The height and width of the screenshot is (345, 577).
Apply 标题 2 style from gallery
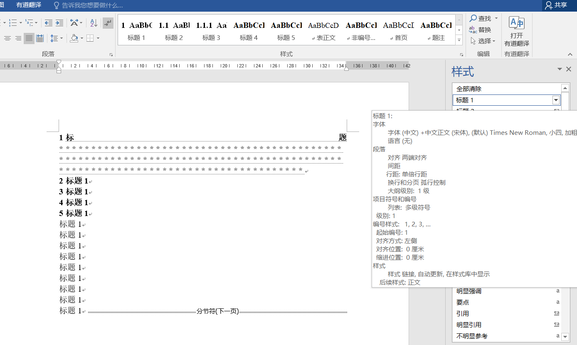click(174, 30)
